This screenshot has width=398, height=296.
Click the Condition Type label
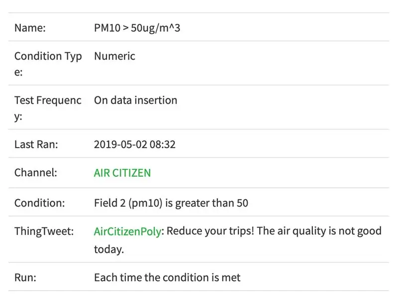(x=48, y=64)
